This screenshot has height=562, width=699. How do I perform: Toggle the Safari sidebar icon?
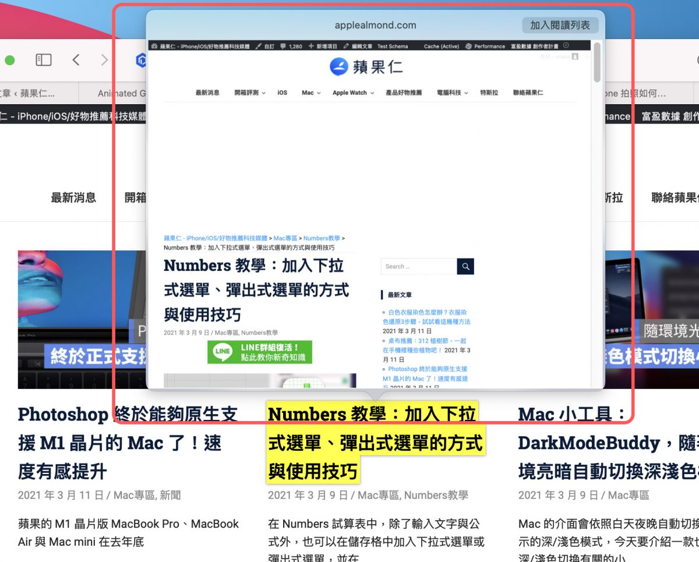tap(44, 59)
